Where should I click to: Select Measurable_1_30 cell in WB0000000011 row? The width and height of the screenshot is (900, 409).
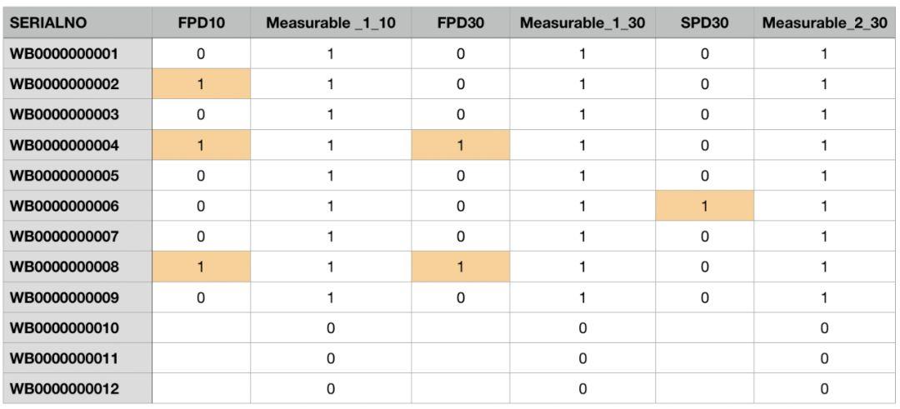(582, 358)
